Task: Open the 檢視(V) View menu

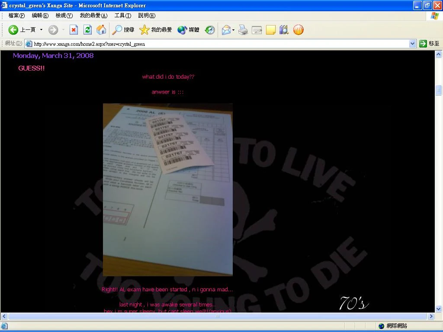Action: point(64,16)
